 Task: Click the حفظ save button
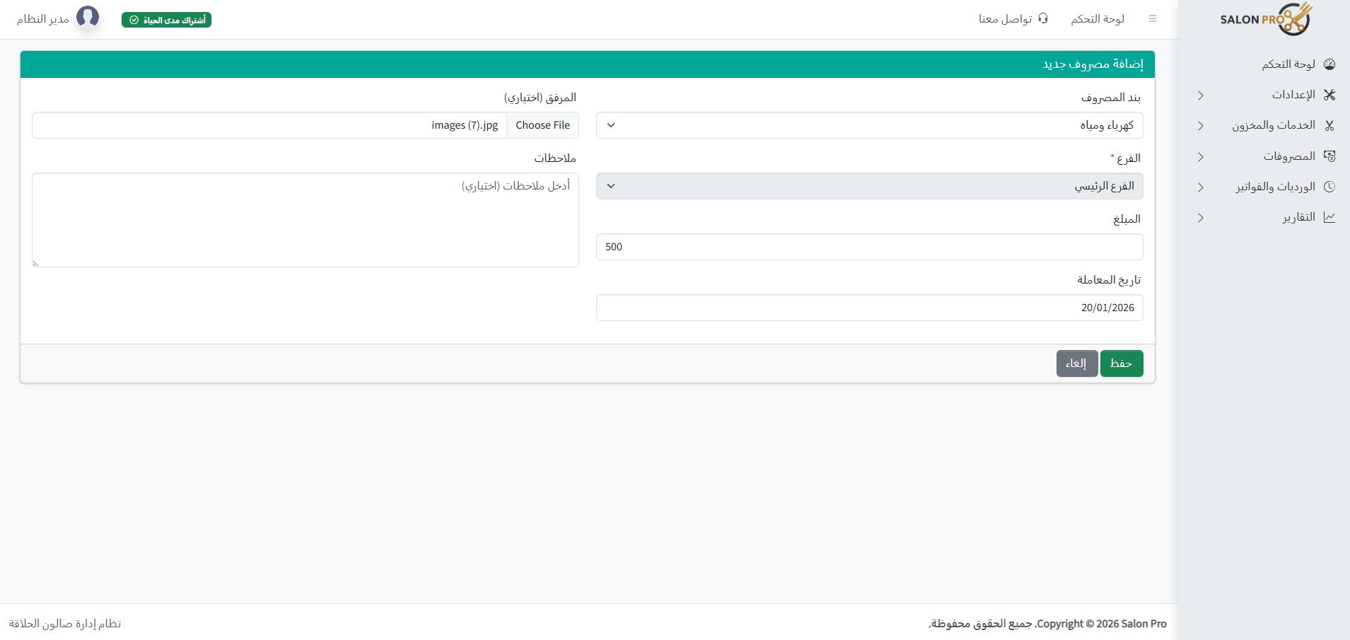pos(1121,363)
